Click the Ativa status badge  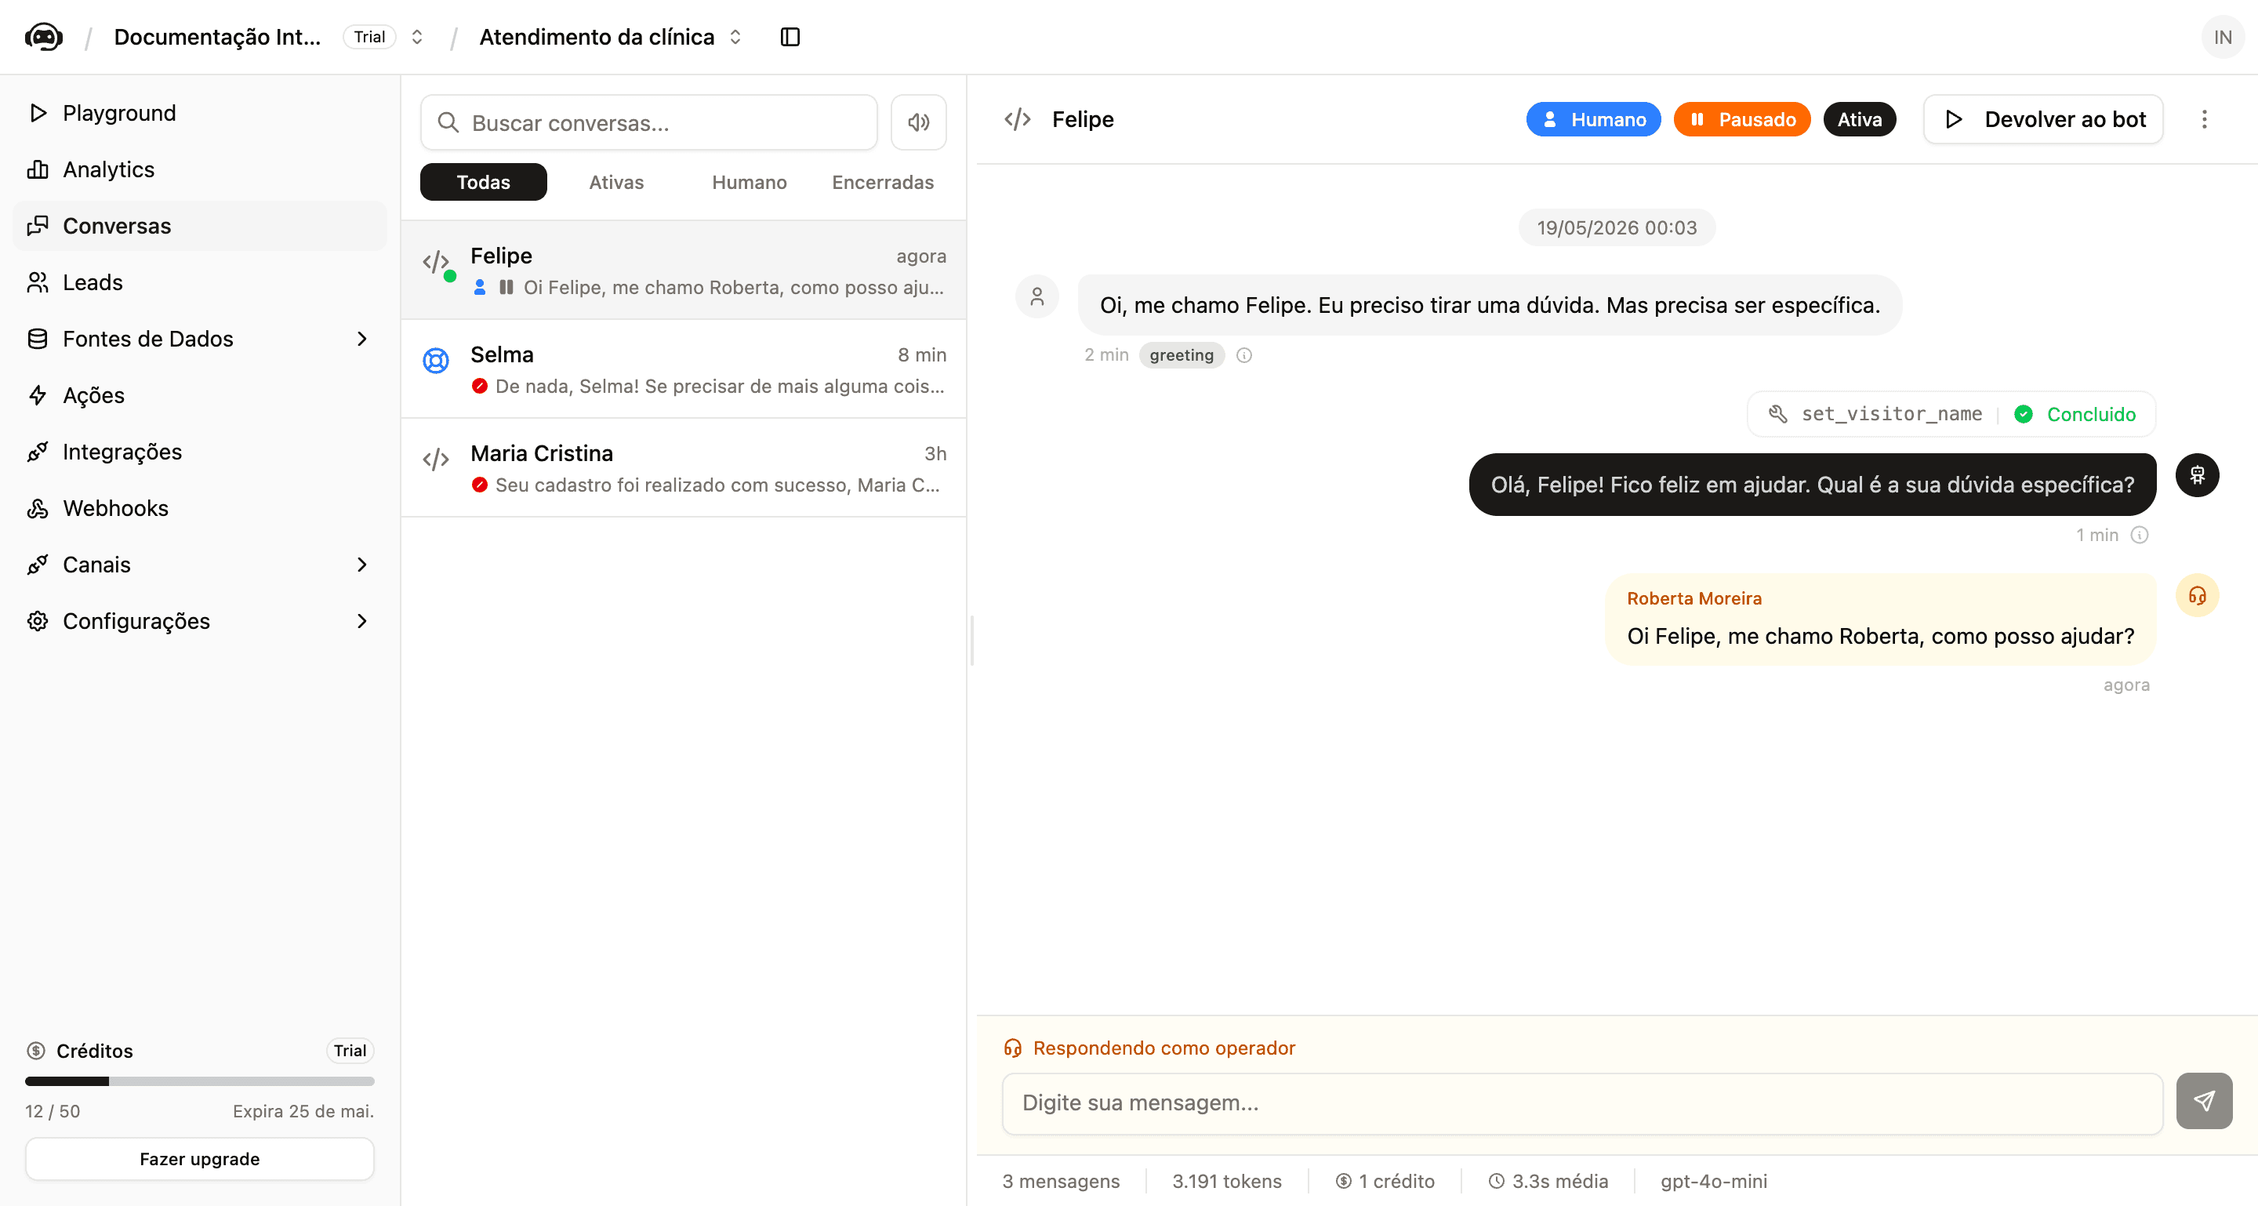pos(1859,119)
